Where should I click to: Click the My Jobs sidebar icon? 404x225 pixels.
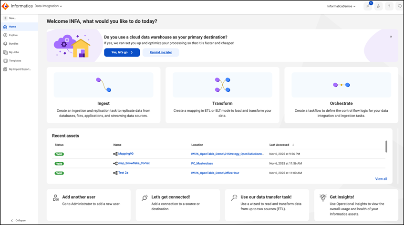5,52
